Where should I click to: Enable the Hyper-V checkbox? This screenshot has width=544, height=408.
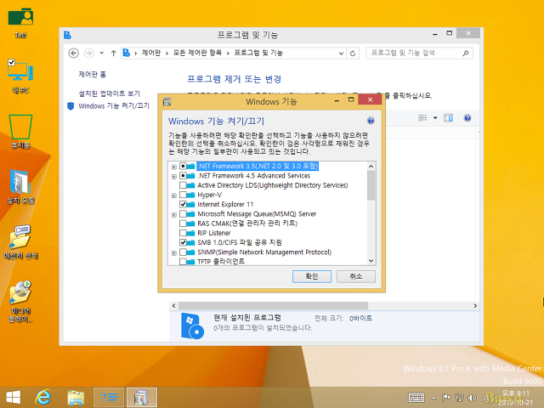[x=183, y=195]
